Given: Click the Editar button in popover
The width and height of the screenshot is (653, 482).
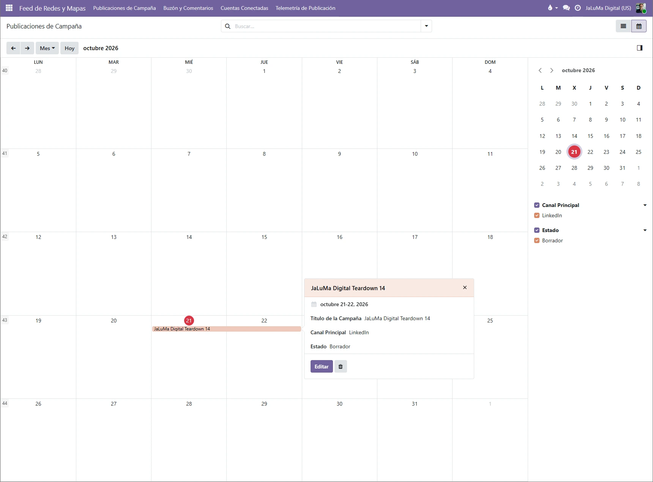Looking at the screenshot, I should click(322, 367).
